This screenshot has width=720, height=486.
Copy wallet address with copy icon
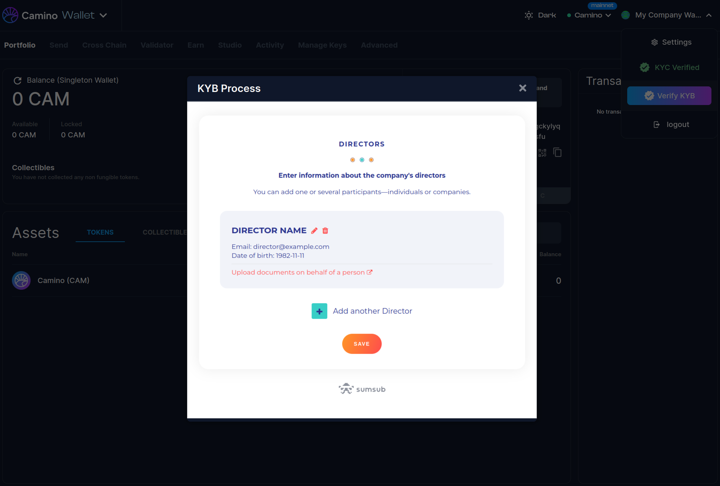coord(557,152)
